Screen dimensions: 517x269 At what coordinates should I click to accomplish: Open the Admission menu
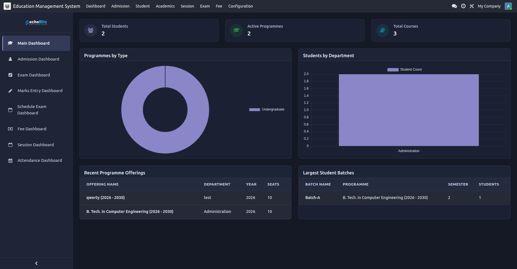(x=120, y=6)
